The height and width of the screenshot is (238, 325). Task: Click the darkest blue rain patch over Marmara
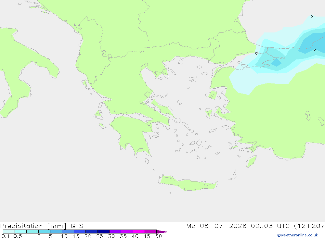click(x=276, y=62)
